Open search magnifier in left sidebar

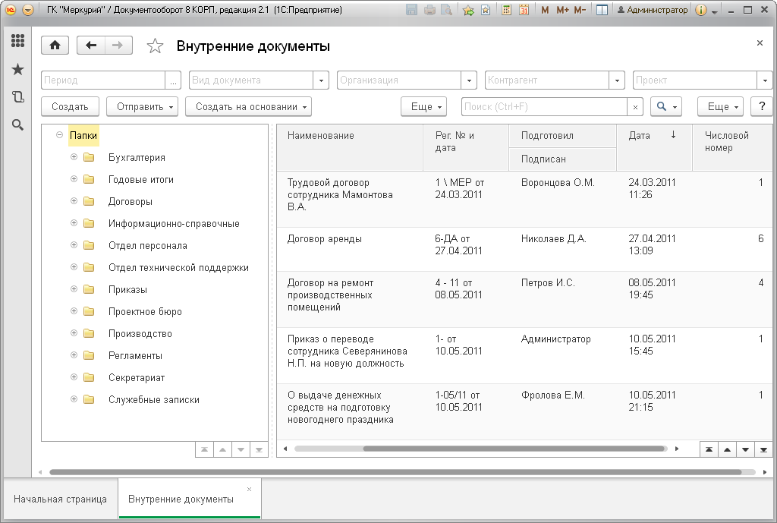pos(18,125)
